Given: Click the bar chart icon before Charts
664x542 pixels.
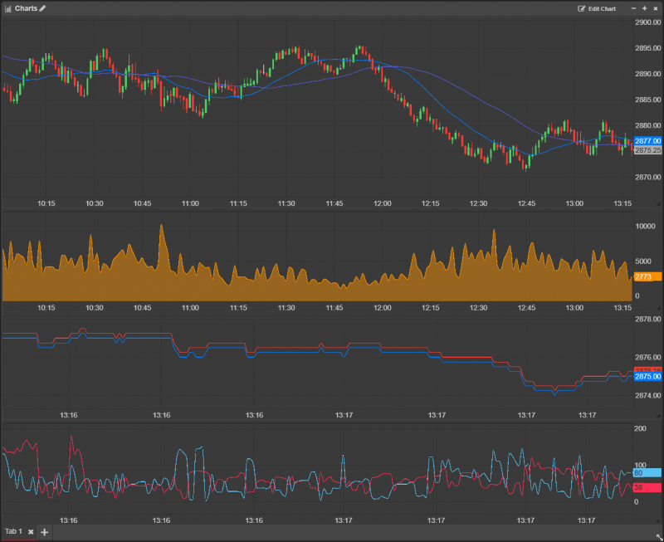Looking at the screenshot, I should tap(8, 8).
